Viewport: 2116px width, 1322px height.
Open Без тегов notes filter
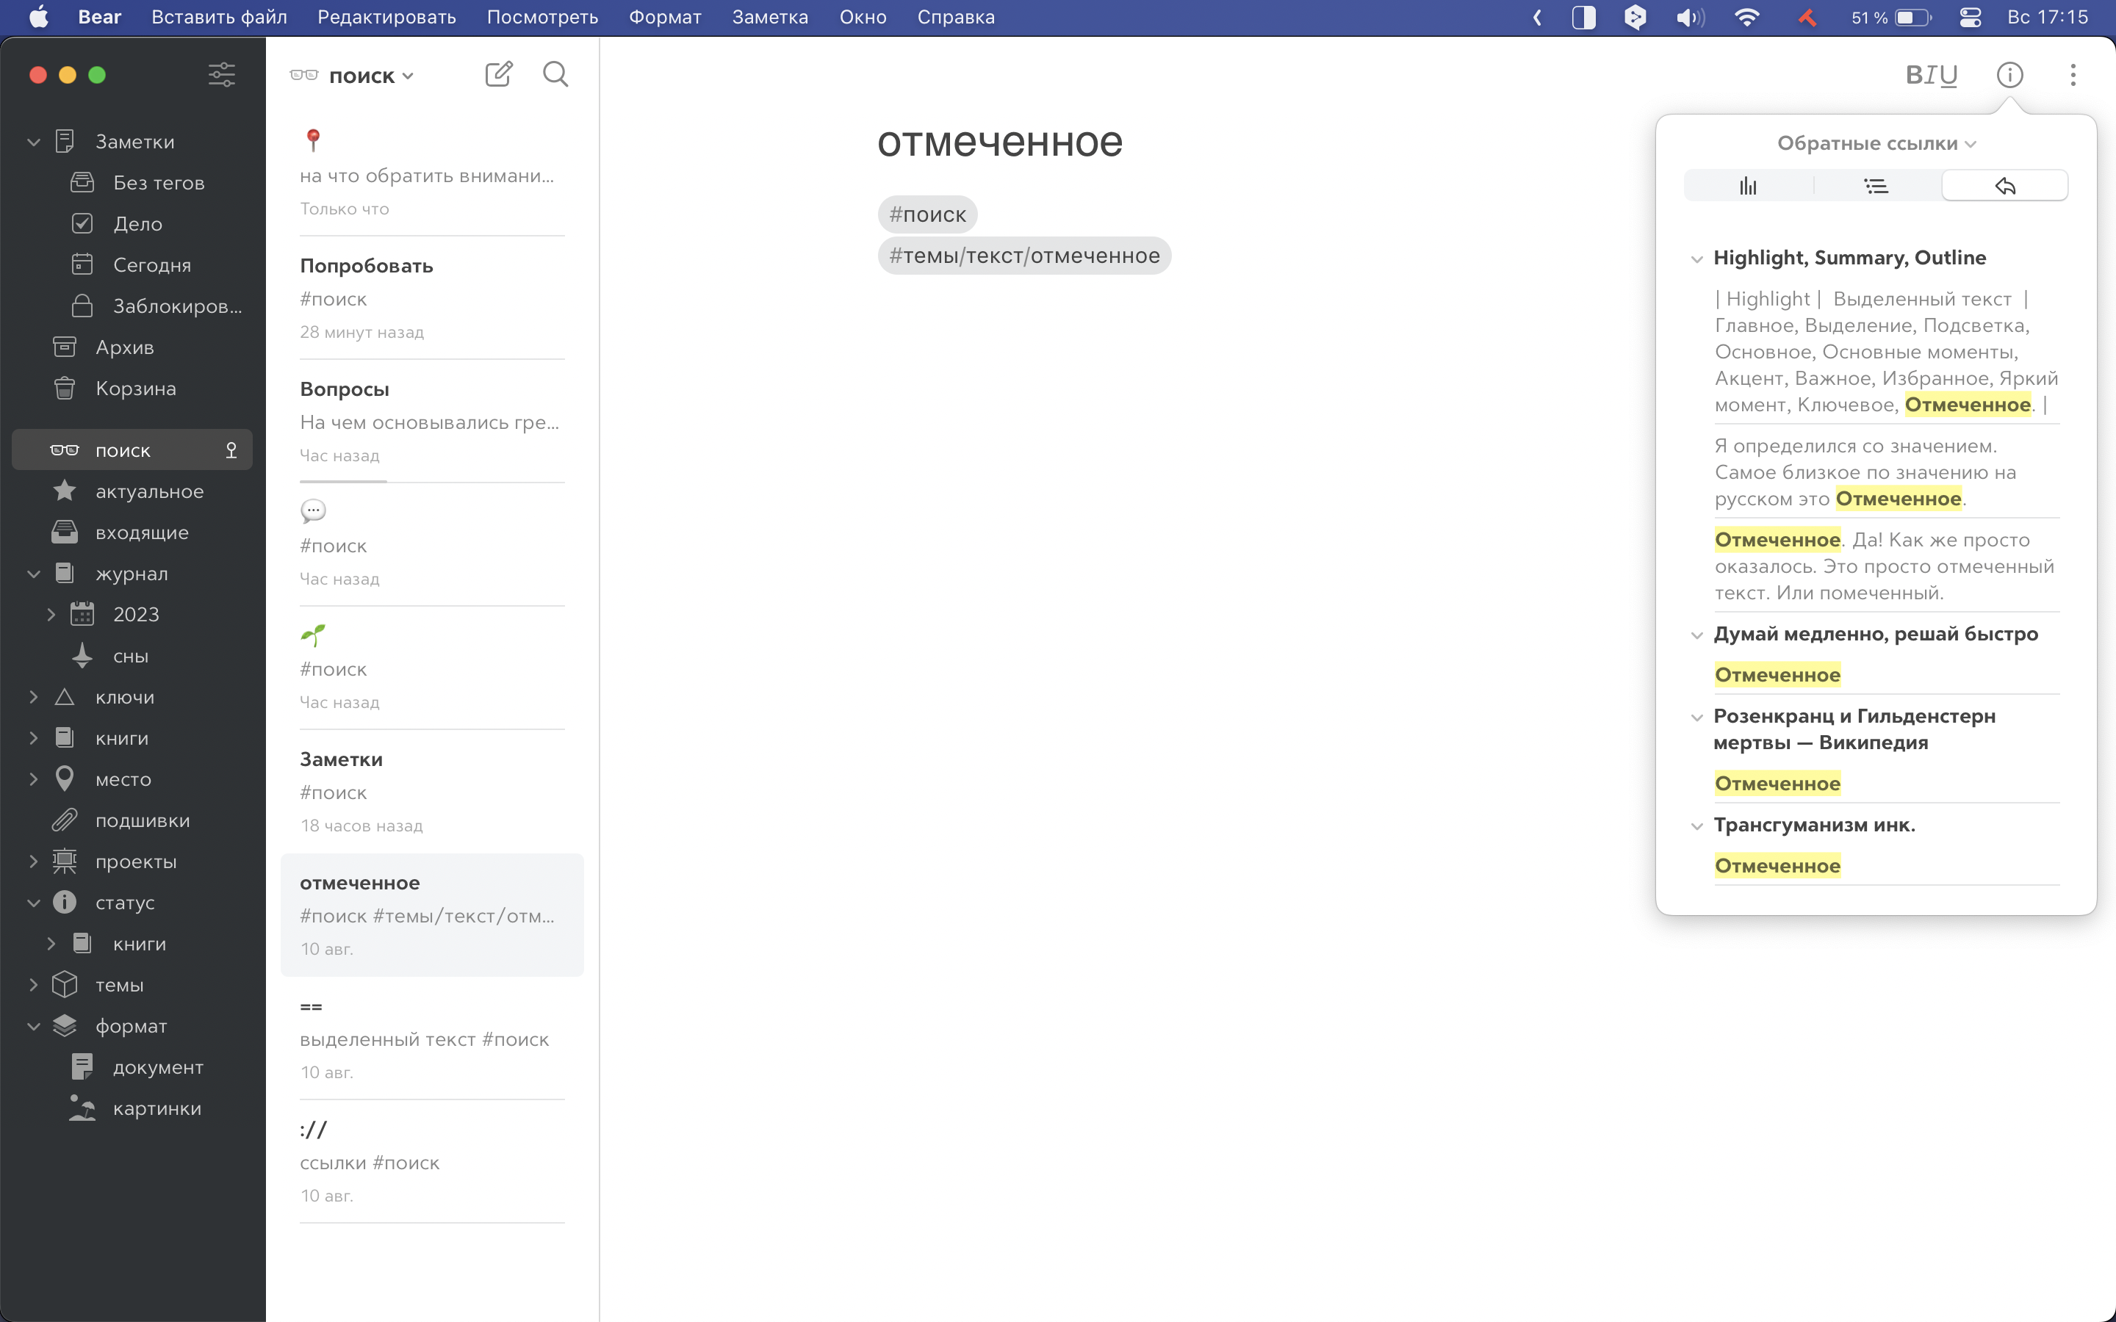pyautogui.click(x=133, y=183)
